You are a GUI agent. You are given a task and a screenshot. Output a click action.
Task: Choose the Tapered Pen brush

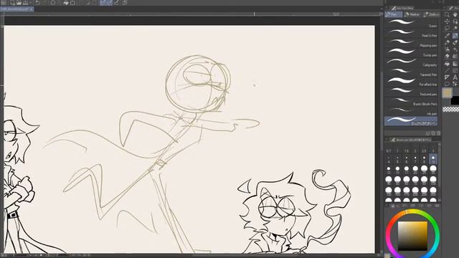(411, 72)
